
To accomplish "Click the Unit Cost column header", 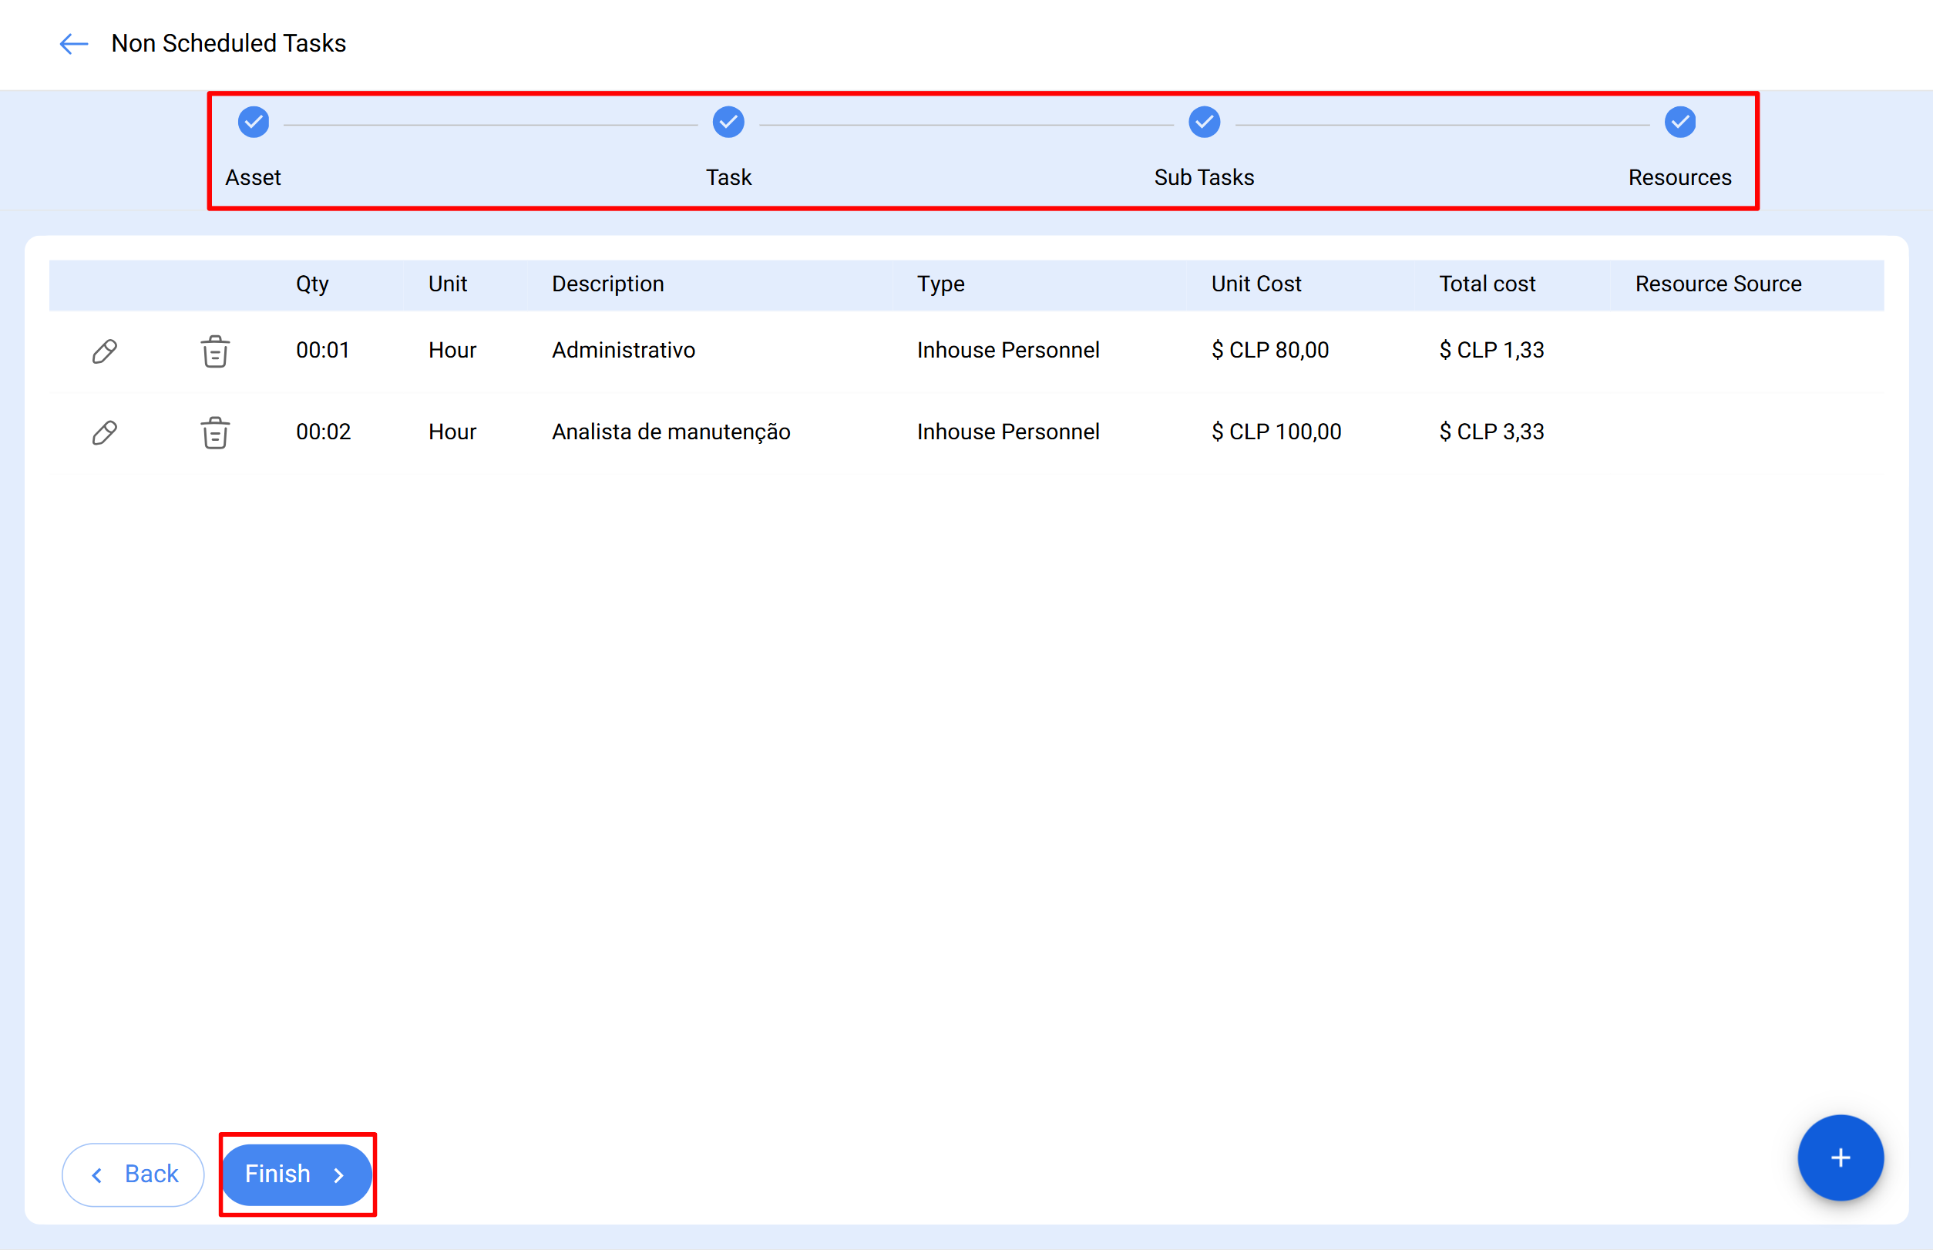I will [x=1256, y=284].
